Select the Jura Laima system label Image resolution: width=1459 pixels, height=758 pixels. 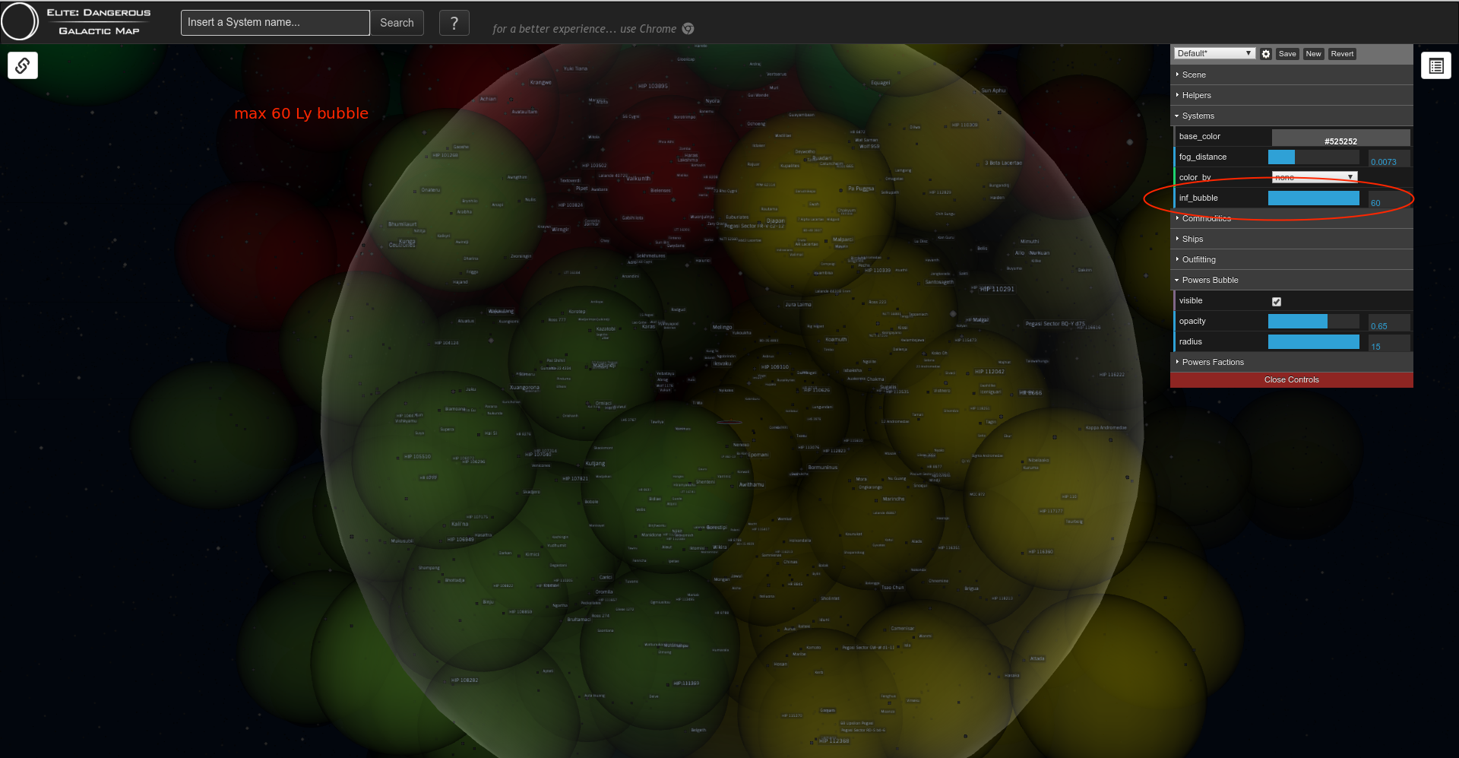click(x=798, y=304)
